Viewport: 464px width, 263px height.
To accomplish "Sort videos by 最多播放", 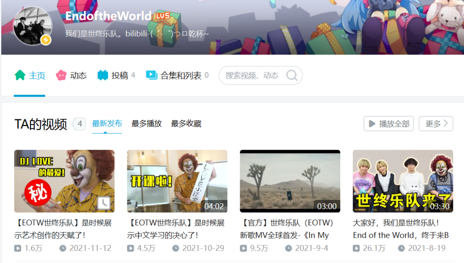I will [x=147, y=124].
